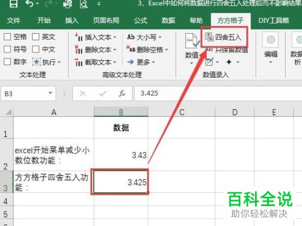Click the 数据分析 icon at ribbon edge
The height and width of the screenshot is (226, 302).
click(297, 40)
